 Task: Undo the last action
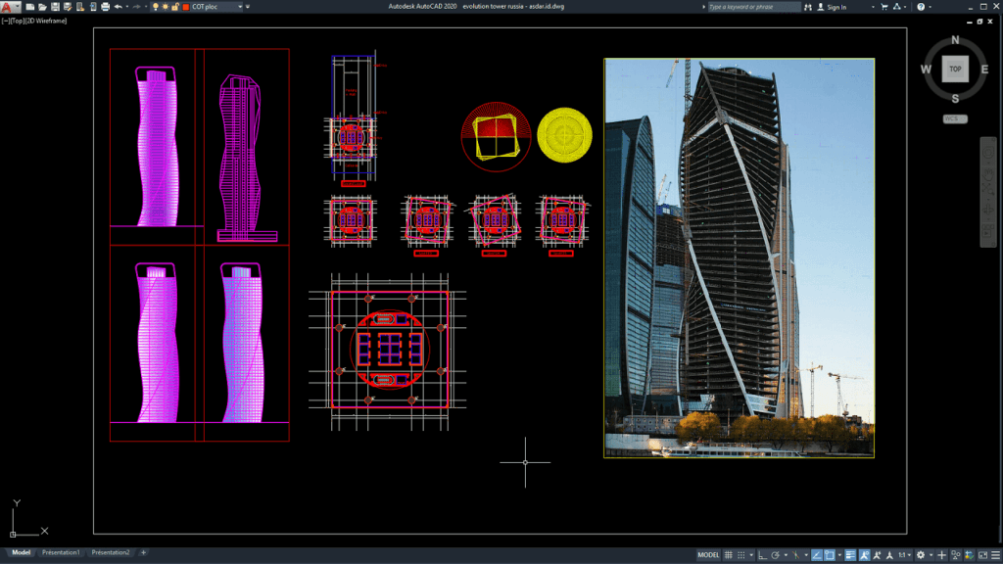coord(119,8)
